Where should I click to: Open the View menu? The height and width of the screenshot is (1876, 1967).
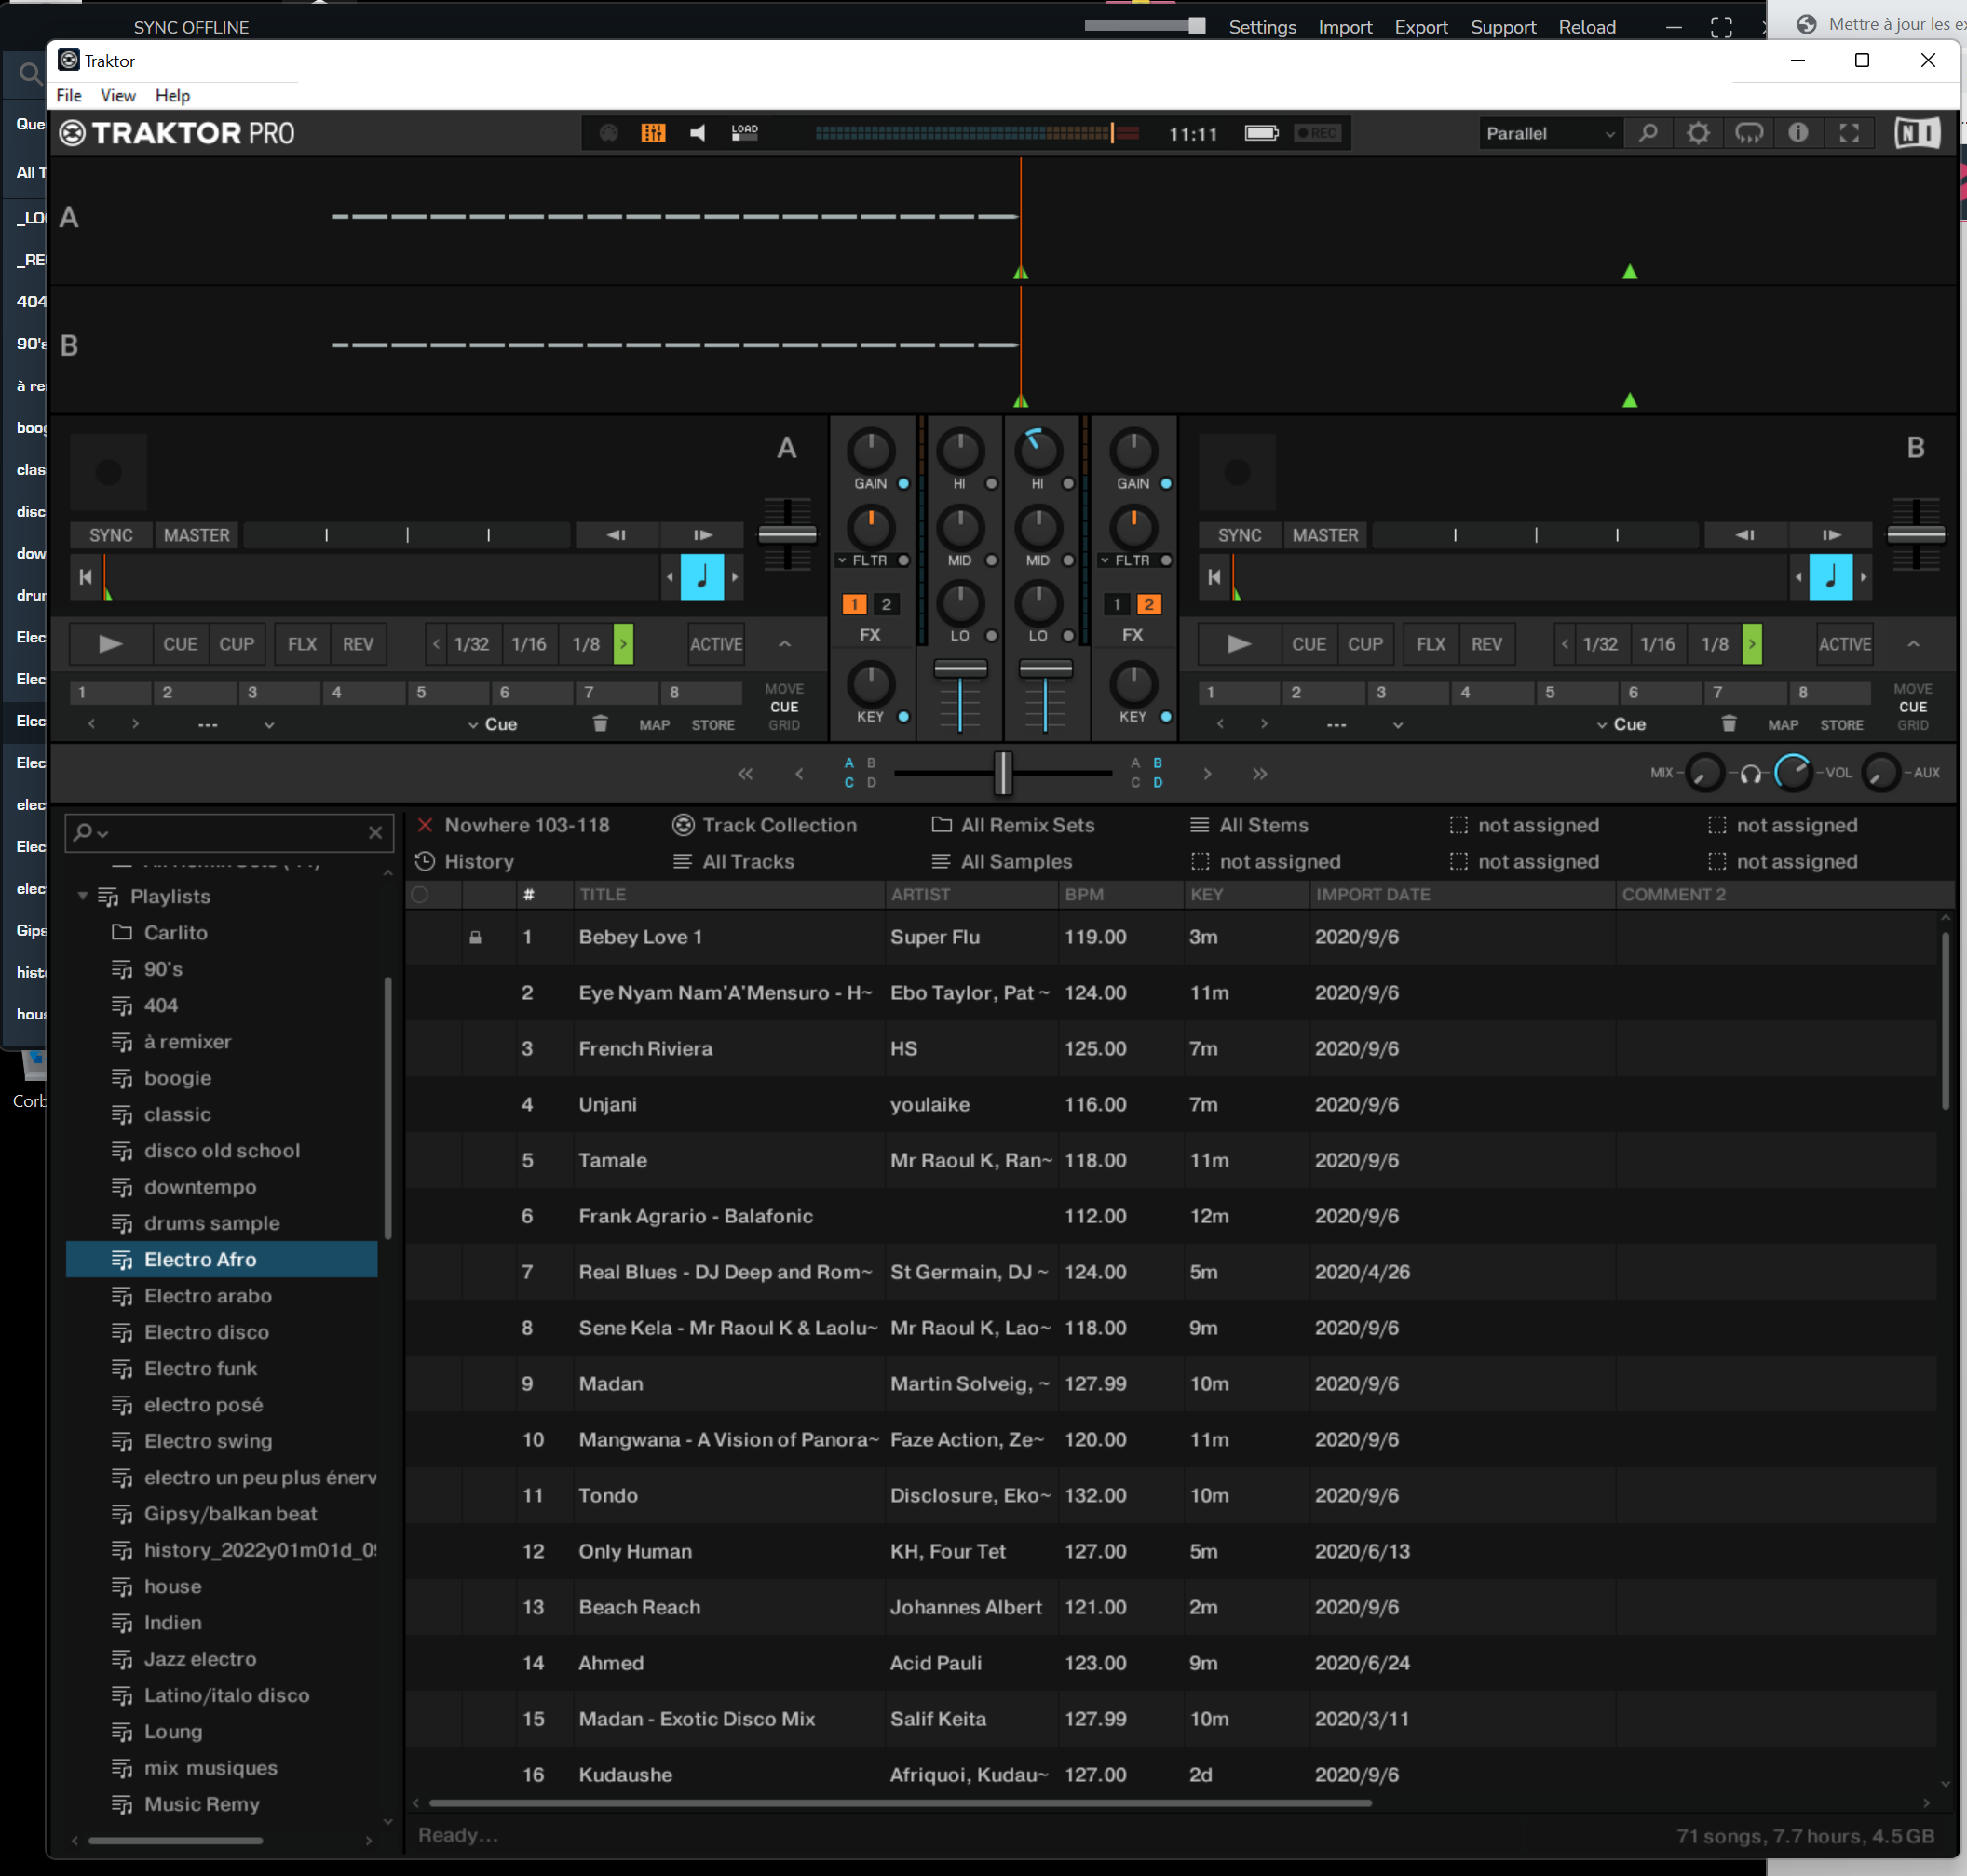(117, 95)
